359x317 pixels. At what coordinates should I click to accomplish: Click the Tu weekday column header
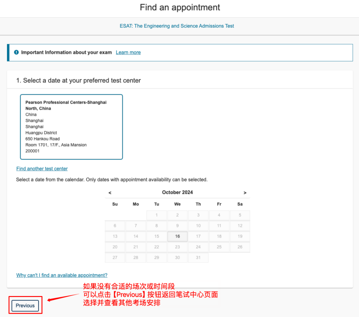coord(157,204)
